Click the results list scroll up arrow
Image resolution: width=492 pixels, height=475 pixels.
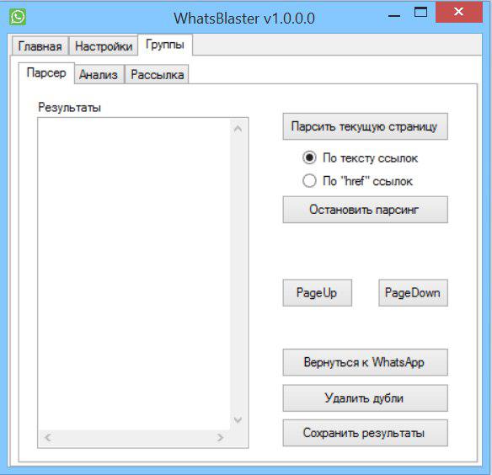tap(238, 129)
